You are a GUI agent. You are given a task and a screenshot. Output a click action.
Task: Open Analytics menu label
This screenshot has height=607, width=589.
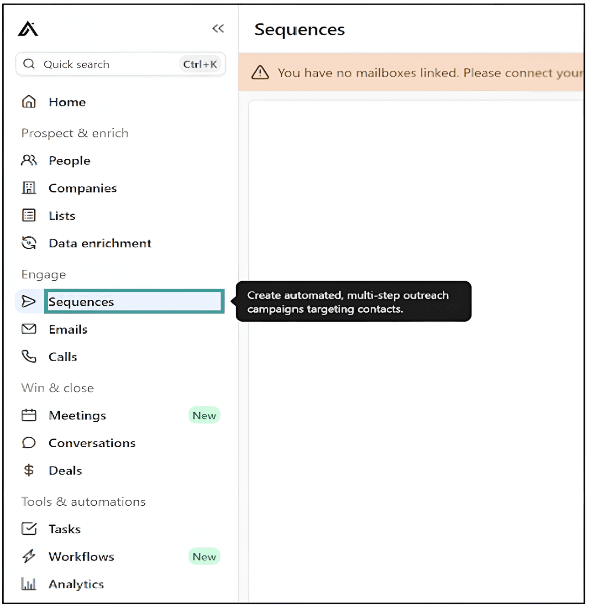[76, 585]
